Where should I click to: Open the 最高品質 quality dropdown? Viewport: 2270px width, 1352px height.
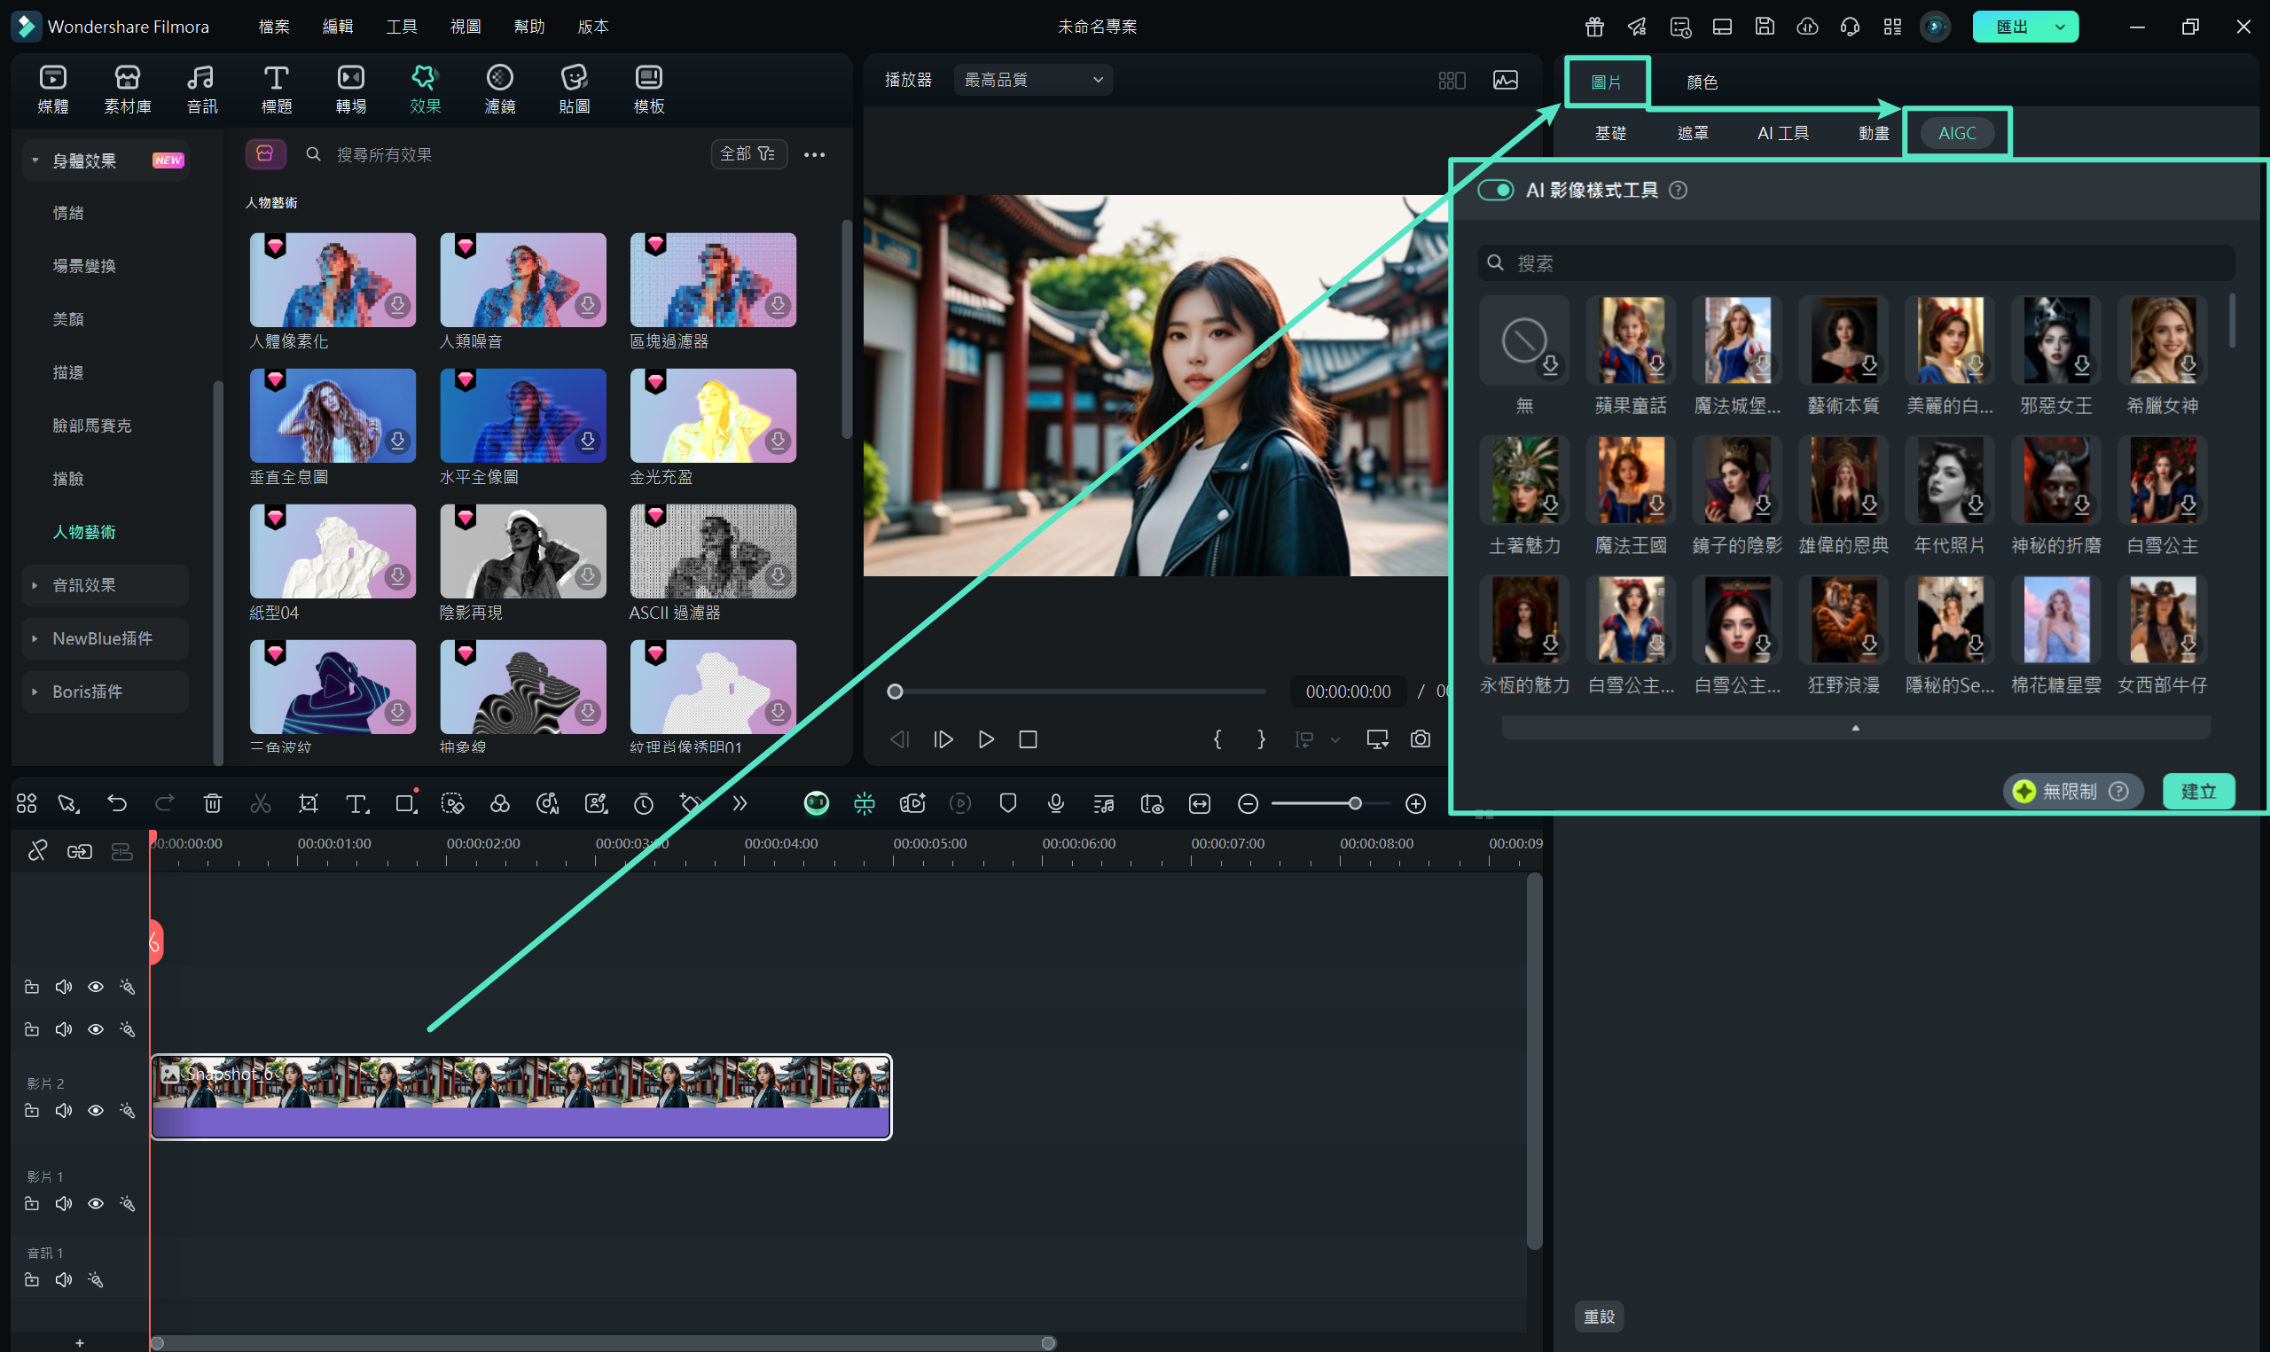[1032, 80]
